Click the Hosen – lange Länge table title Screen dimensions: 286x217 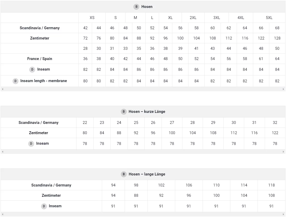coord(147,174)
